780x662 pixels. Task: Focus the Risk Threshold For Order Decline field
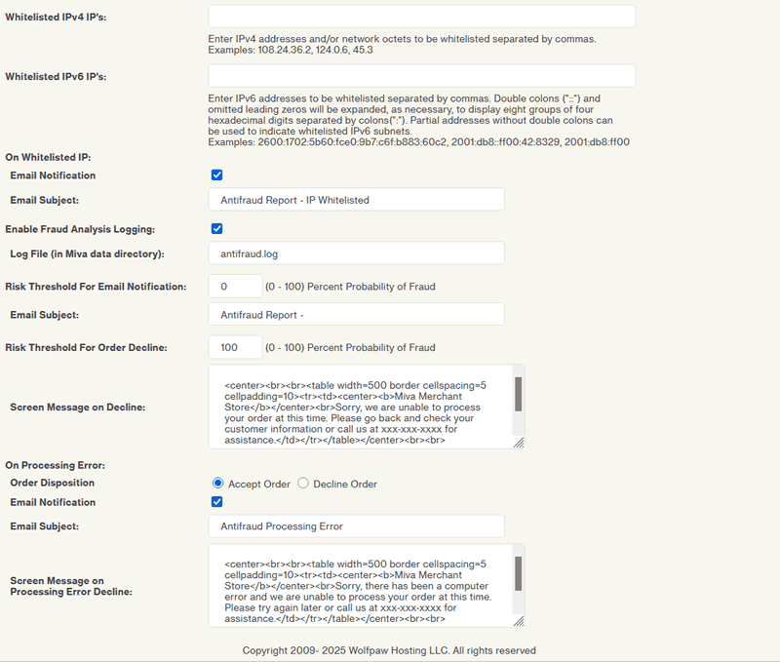pos(235,347)
